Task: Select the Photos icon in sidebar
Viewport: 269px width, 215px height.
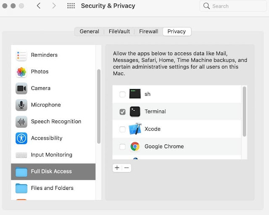Action: click(x=21, y=72)
